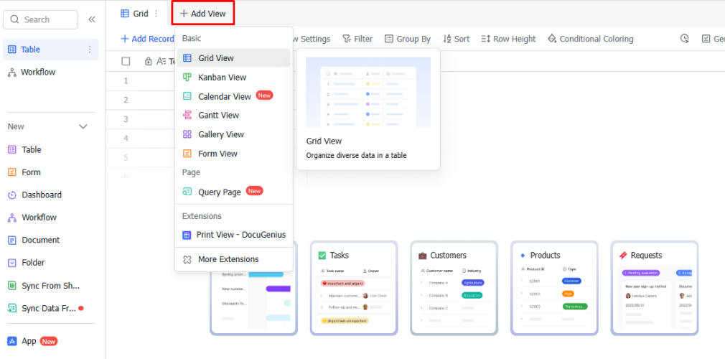Click the Dashboard icon in sidebar
The height and width of the screenshot is (359, 725).
point(12,195)
